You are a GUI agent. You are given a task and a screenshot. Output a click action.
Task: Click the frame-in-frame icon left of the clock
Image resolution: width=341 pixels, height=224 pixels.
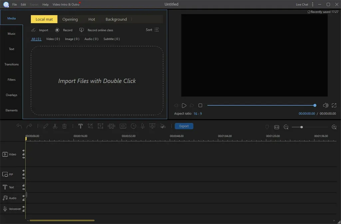coord(123,126)
